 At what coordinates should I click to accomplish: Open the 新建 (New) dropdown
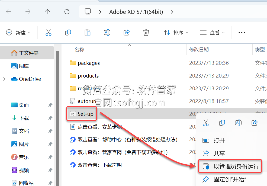(x=18, y=32)
